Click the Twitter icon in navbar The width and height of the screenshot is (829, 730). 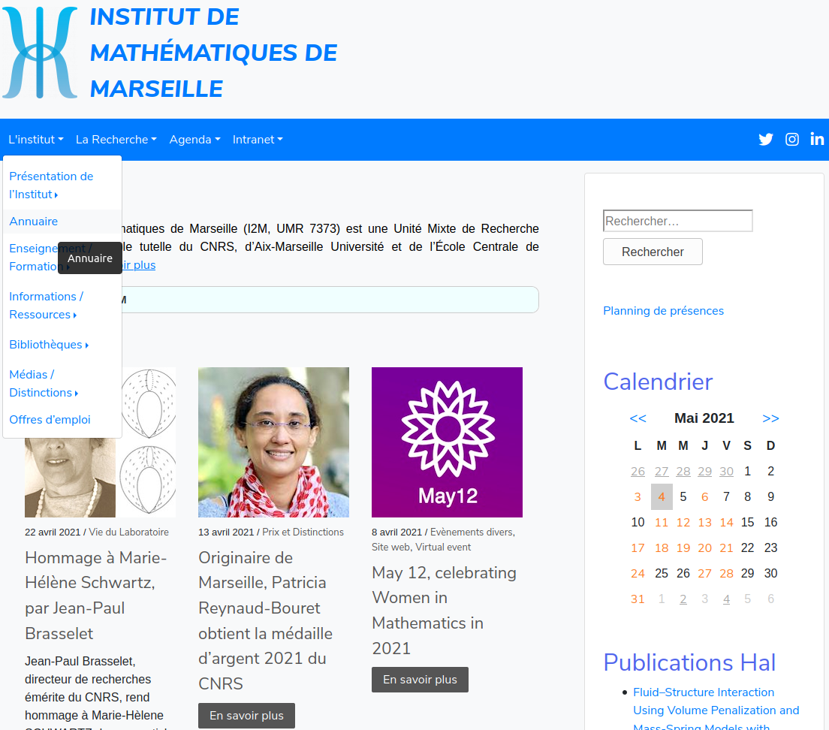765,140
